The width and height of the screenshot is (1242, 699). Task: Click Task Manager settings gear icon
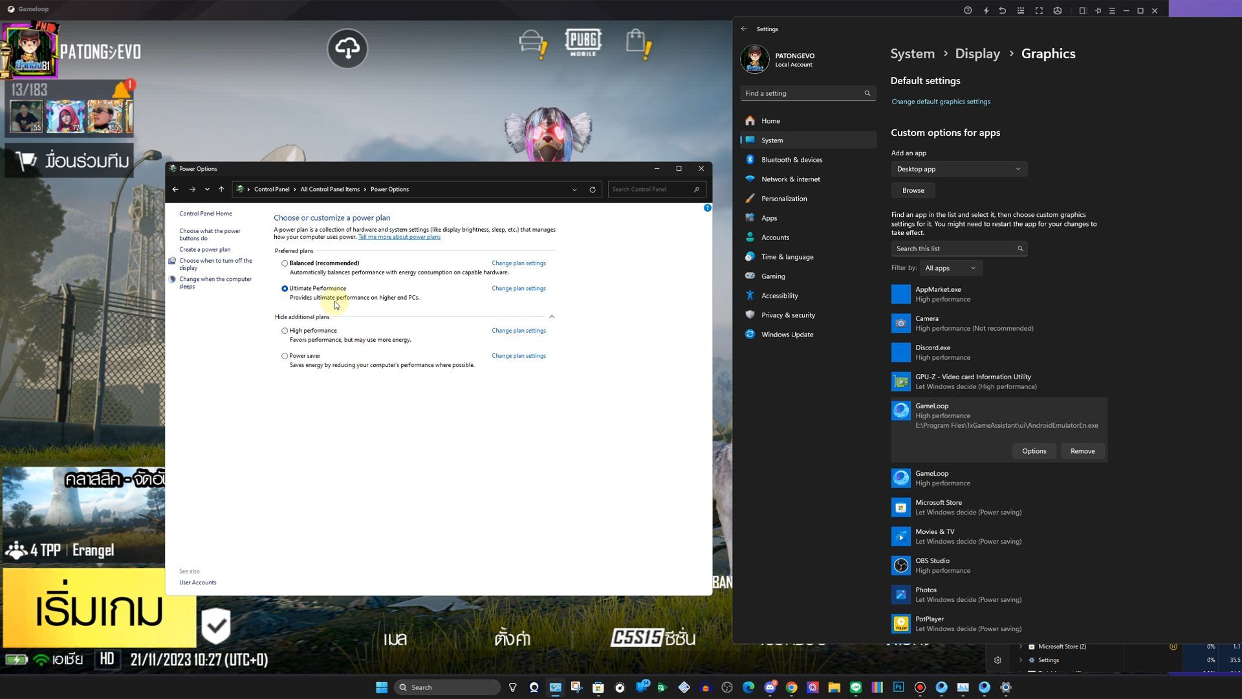[997, 660]
